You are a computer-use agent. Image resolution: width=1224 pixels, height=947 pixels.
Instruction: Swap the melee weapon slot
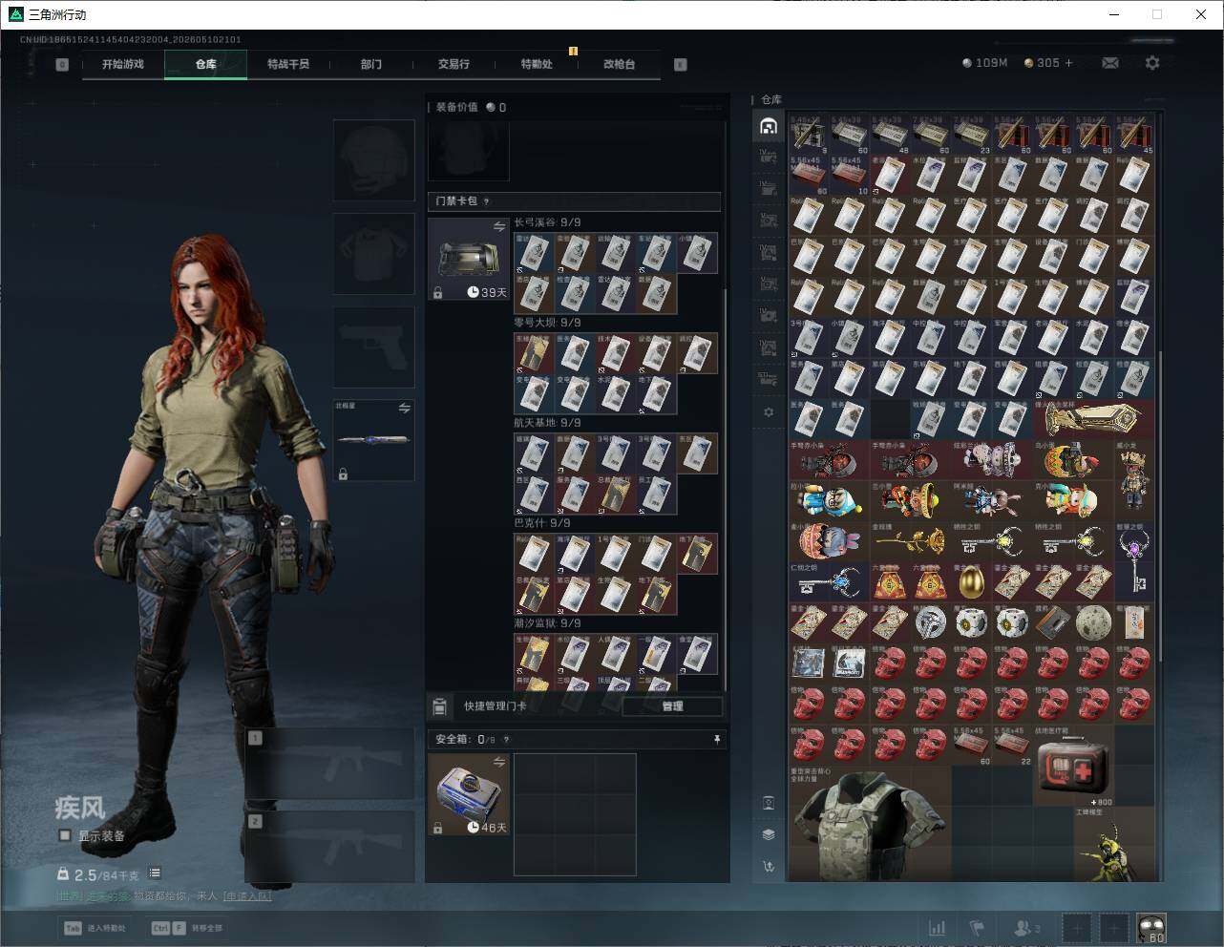(404, 408)
